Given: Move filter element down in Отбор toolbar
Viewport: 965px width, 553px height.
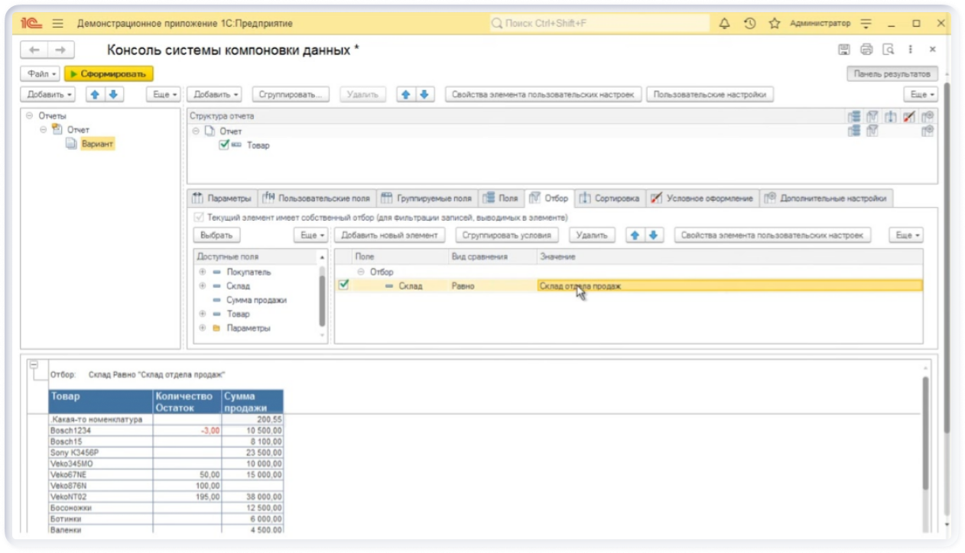Looking at the screenshot, I should click(x=652, y=235).
